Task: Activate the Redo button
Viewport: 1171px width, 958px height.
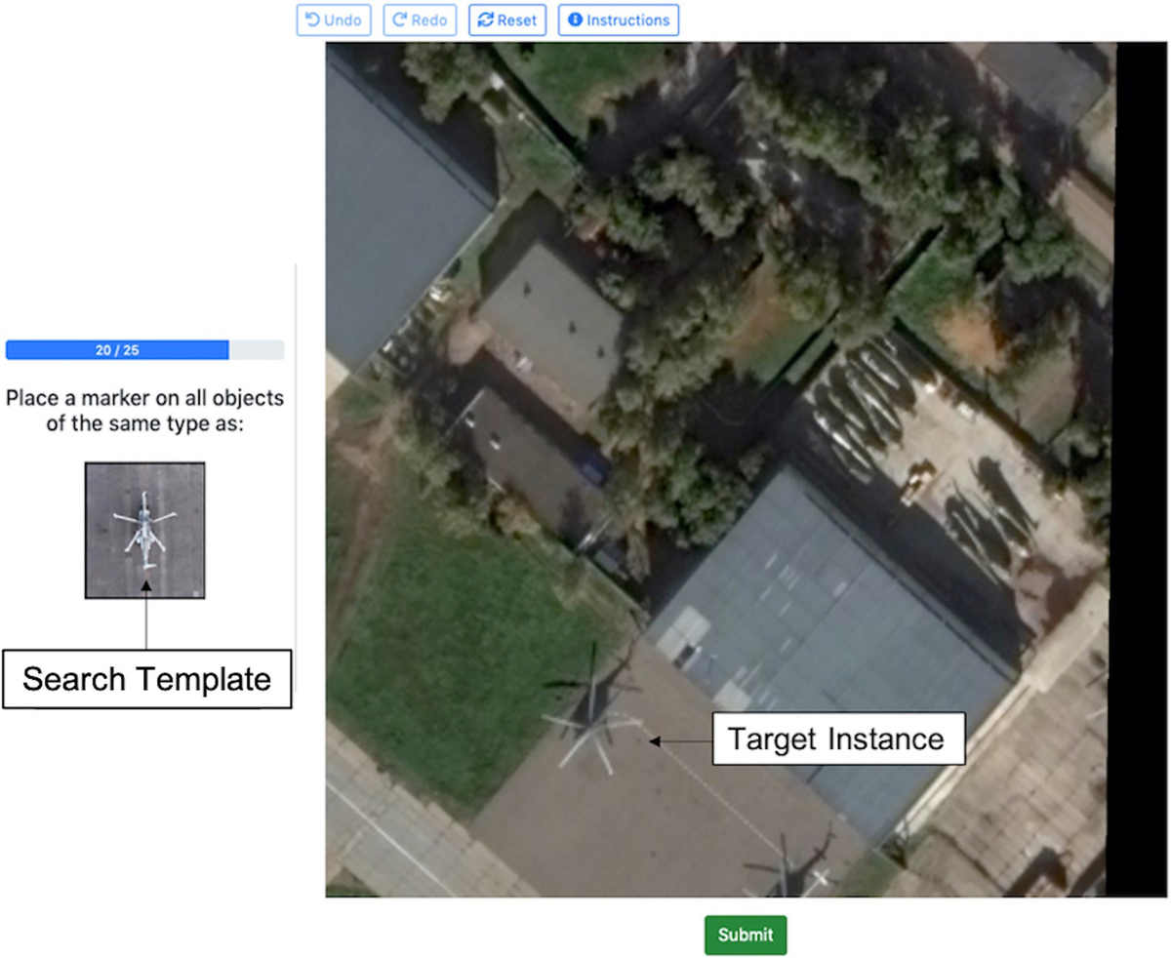Action: [x=420, y=20]
